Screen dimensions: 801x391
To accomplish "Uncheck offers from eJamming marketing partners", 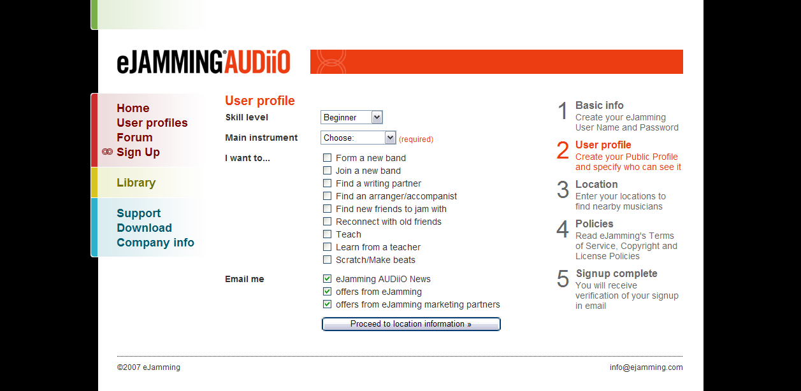I will tap(327, 304).
